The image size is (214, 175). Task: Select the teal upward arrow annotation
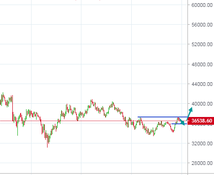click(x=189, y=114)
